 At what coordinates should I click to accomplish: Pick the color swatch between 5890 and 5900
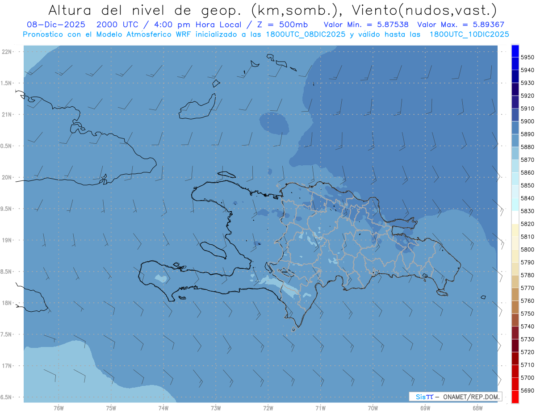pyautogui.click(x=515, y=128)
